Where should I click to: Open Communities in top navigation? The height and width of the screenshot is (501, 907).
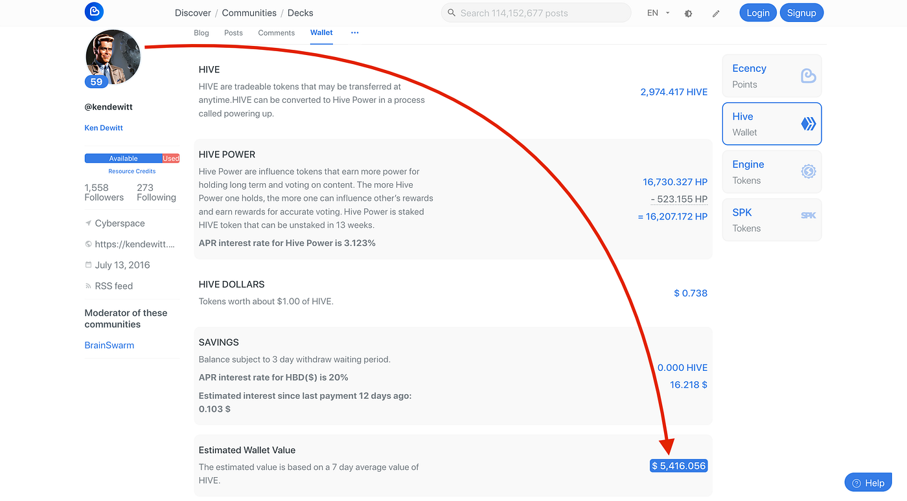(249, 13)
